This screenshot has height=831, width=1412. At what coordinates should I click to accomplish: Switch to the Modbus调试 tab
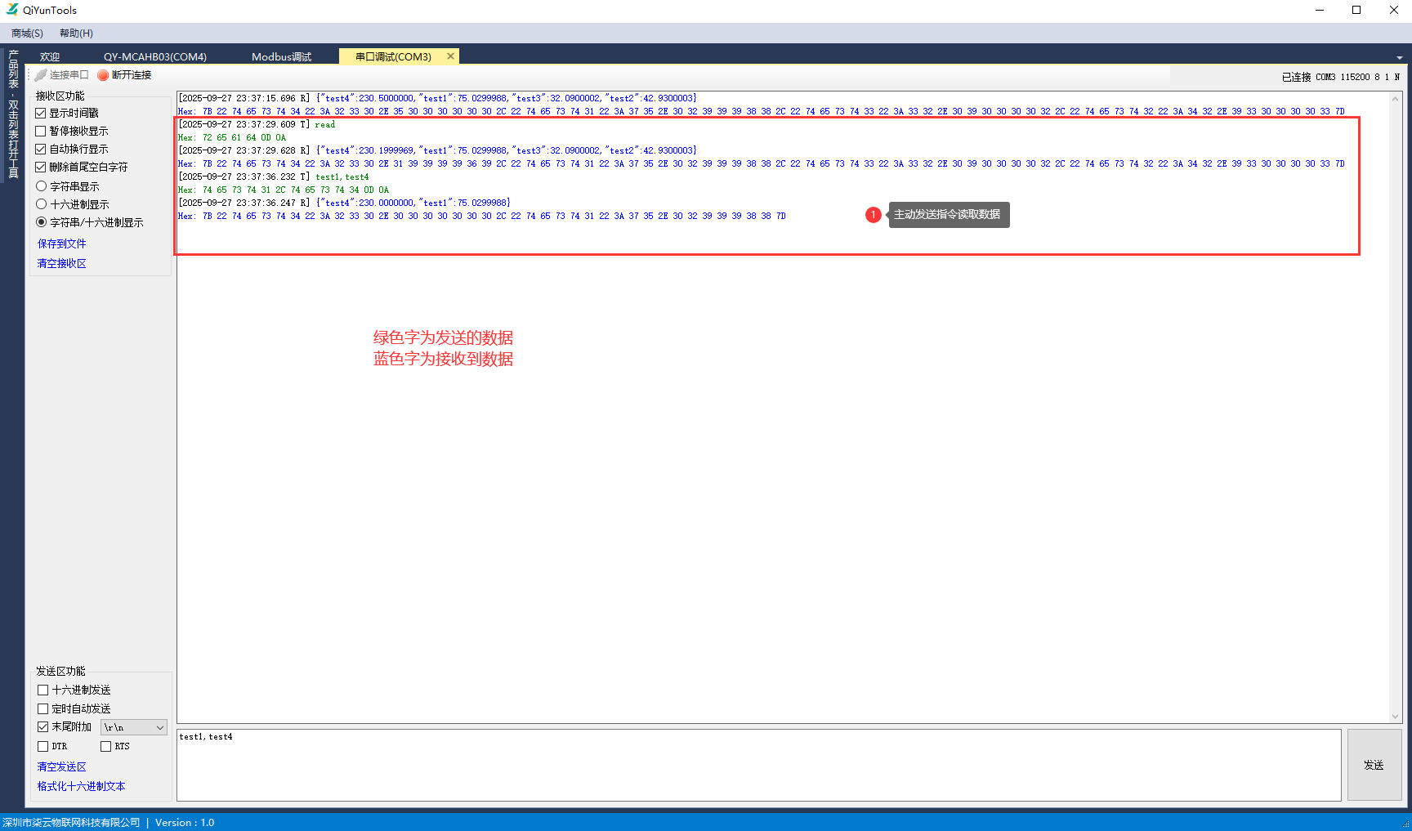(x=281, y=57)
